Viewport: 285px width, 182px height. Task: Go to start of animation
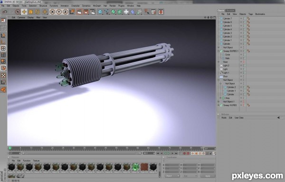point(158,154)
